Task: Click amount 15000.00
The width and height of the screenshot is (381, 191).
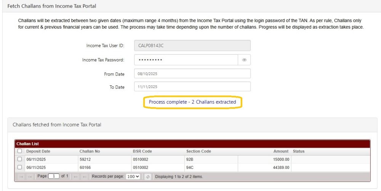Action: [281, 160]
